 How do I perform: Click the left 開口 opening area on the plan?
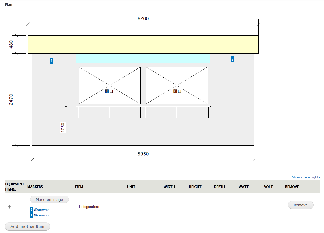pos(109,85)
